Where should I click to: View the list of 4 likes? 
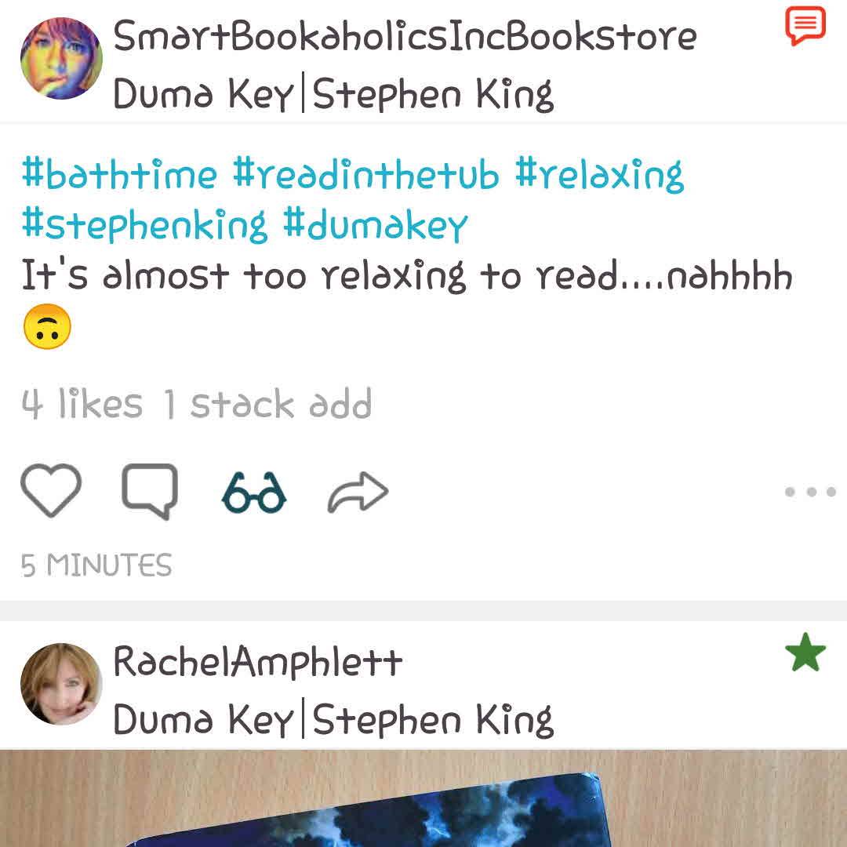82,404
